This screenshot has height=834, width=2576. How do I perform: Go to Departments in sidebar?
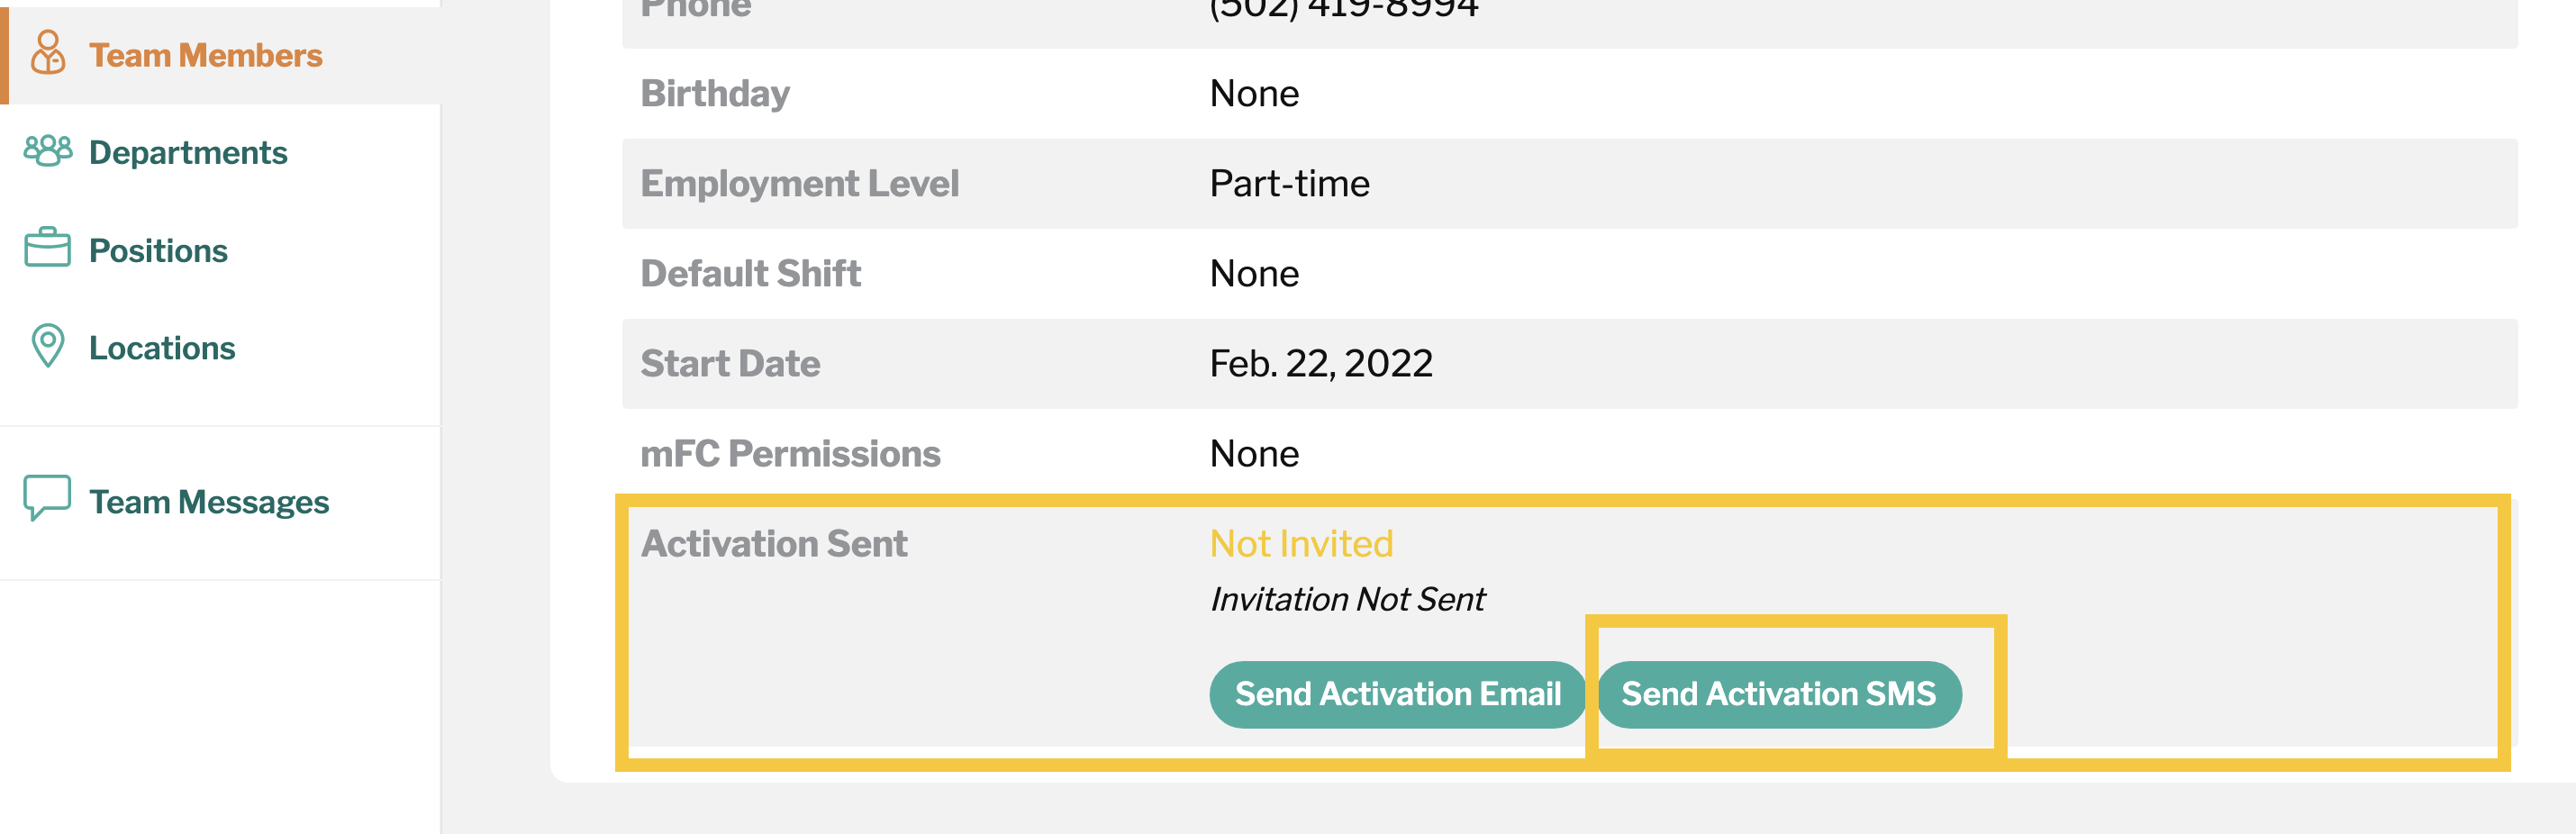click(188, 152)
